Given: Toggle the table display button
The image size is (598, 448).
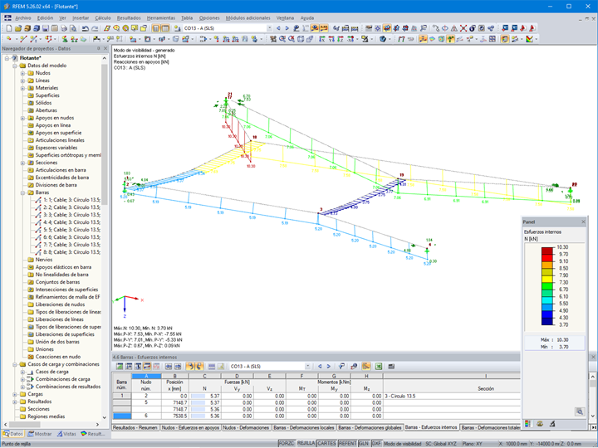Looking at the screenshot, I should point(165,28).
